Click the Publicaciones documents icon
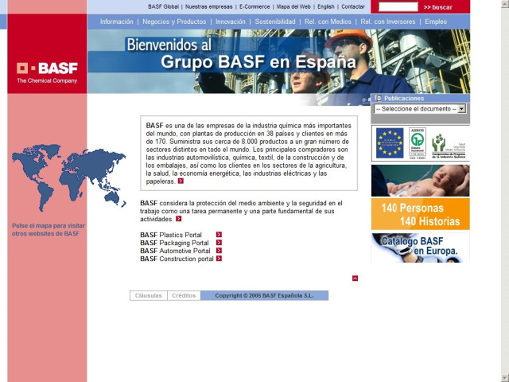Viewport: 509px width, 382px height. (x=378, y=98)
